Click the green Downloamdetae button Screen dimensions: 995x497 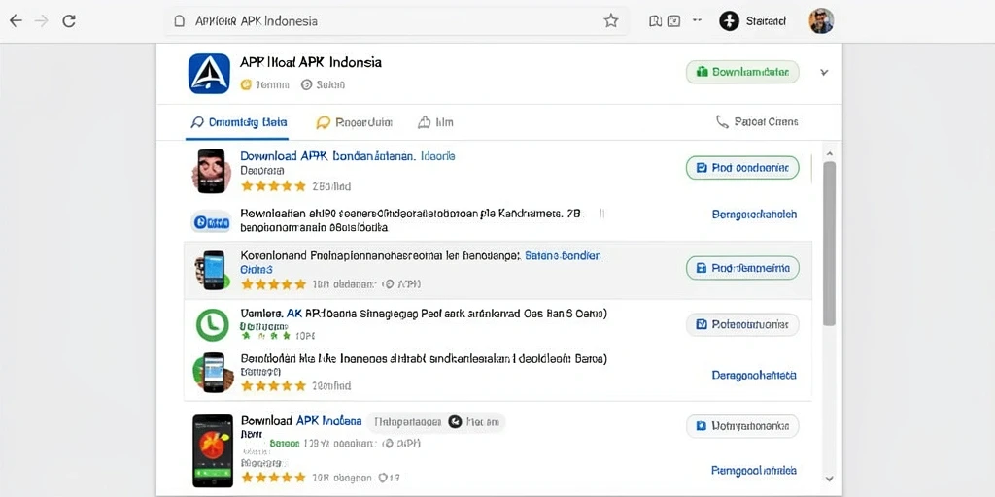(742, 72)
